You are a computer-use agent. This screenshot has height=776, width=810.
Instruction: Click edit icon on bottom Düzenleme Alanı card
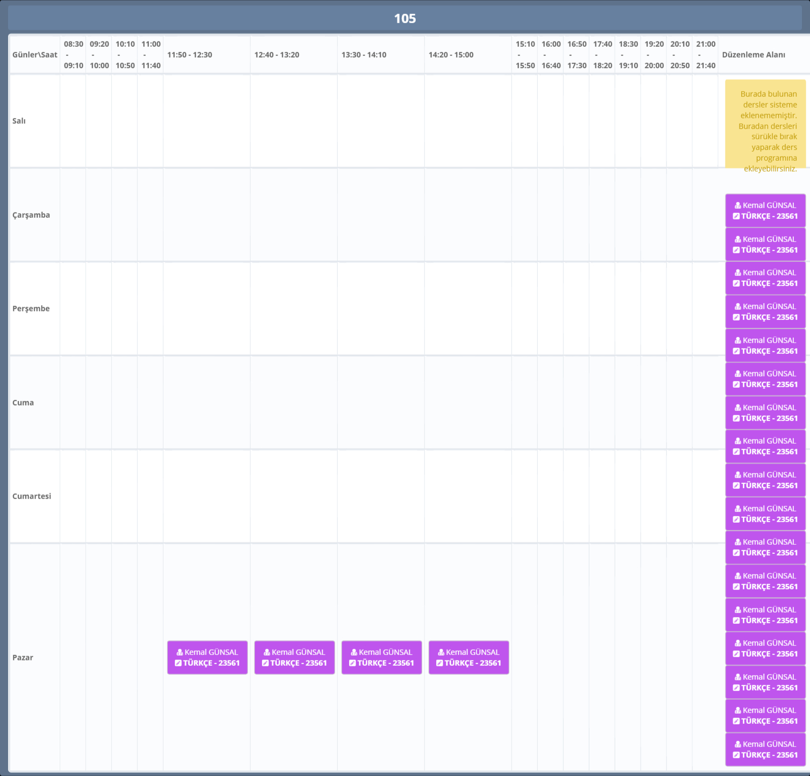point(736,755)
